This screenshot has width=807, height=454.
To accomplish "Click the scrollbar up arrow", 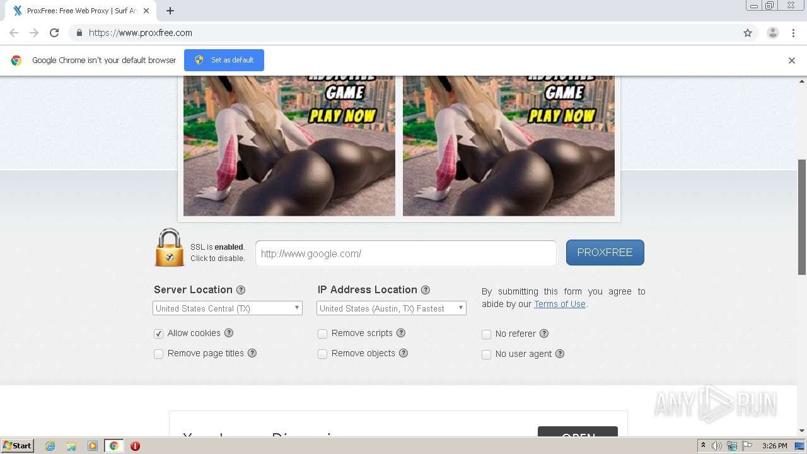I will pyautogui.click(x=802, y=81).
